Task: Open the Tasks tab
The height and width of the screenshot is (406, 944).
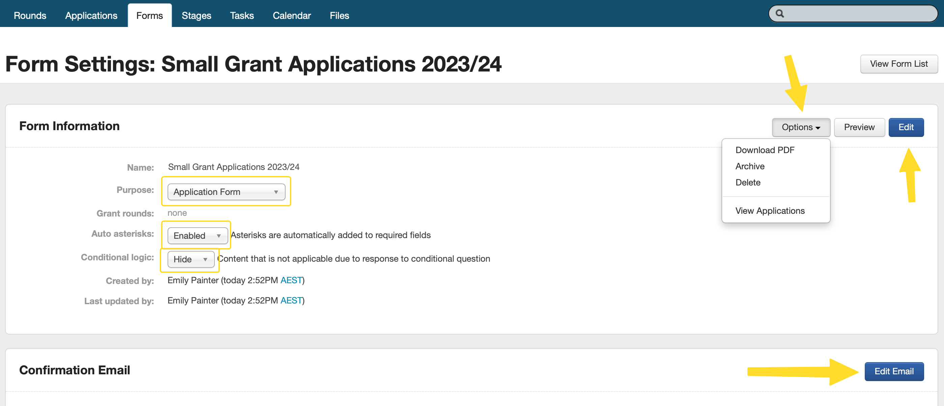Action: 241,16
